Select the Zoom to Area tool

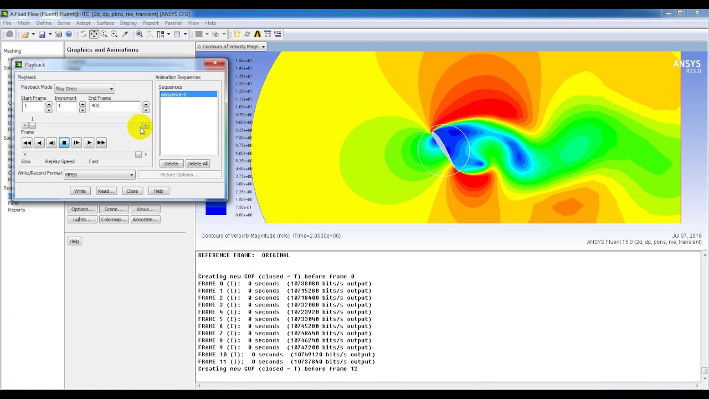coord(114,34)
